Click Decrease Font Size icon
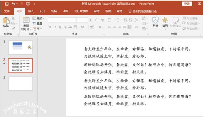The height and width of the screenshot is (117, 203). click(x=96, y=20)
